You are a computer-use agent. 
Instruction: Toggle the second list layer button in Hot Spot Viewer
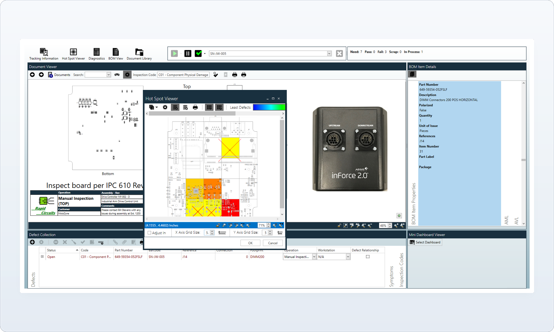point(185,107)
